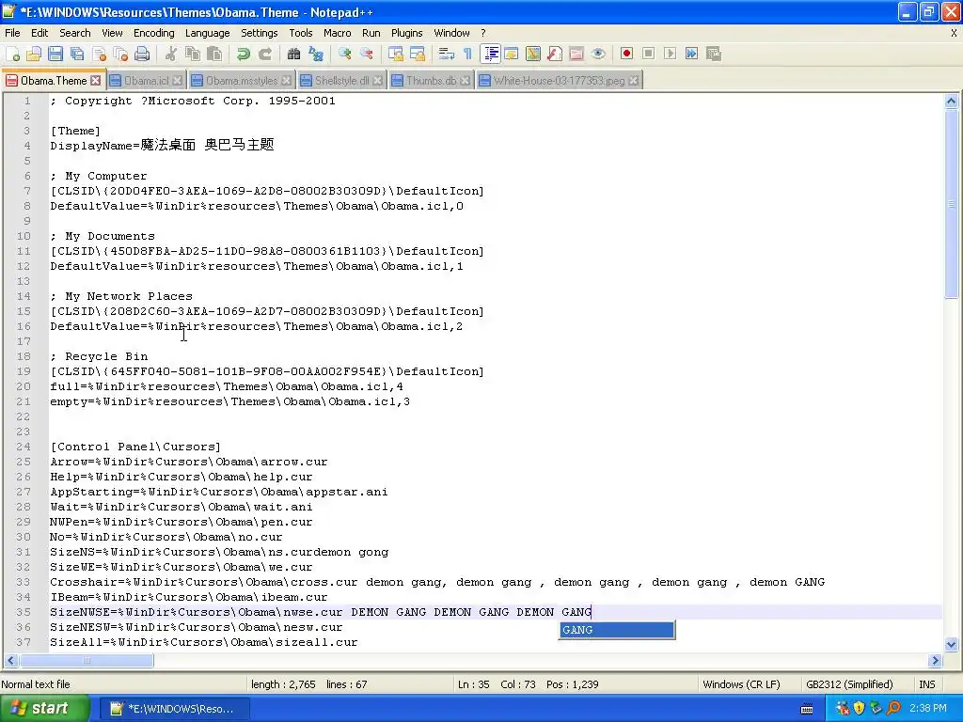Image resolution: width=963 pixels, height=722 pixels.
Task: Open the Settings menu
Action: pyautogui.click(x=260, y=33)
